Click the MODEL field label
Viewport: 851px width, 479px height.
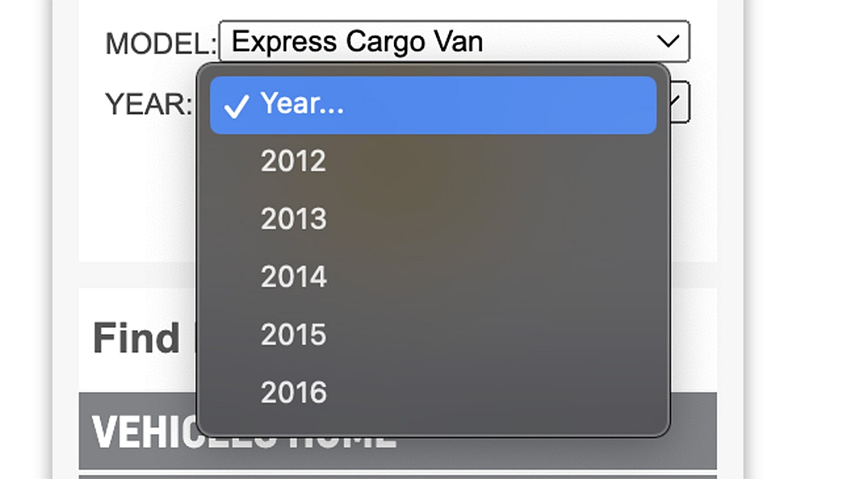160,44
